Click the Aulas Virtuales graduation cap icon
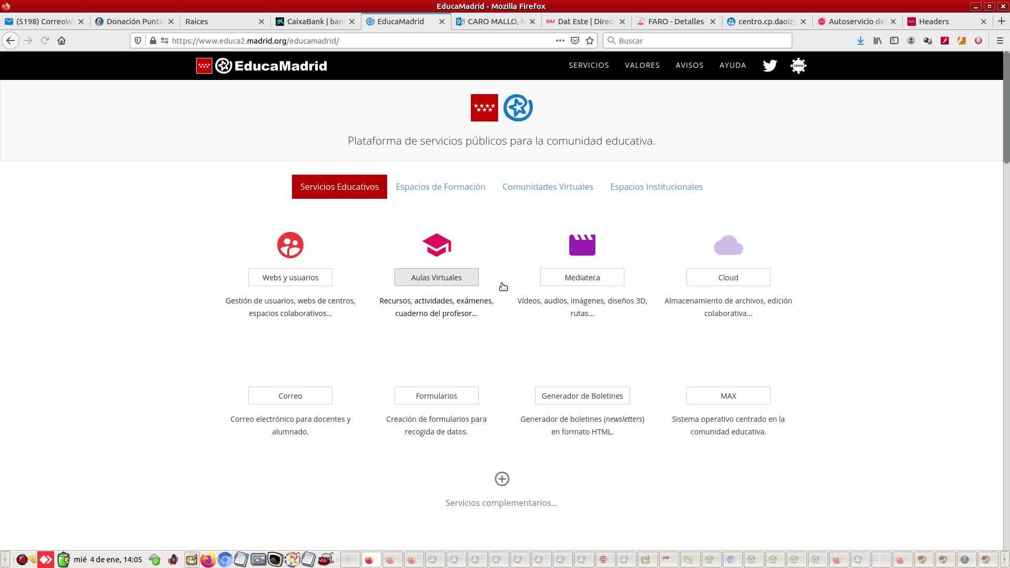 click(436, 245)
